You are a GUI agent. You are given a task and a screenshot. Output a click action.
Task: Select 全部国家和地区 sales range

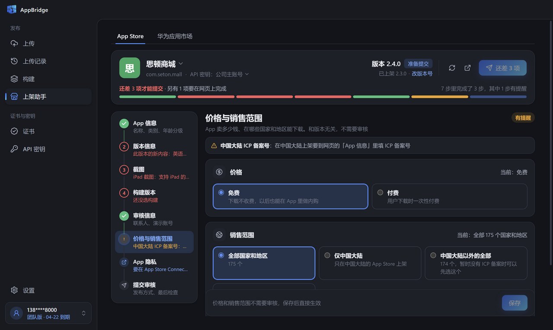[x=264, y=263]
